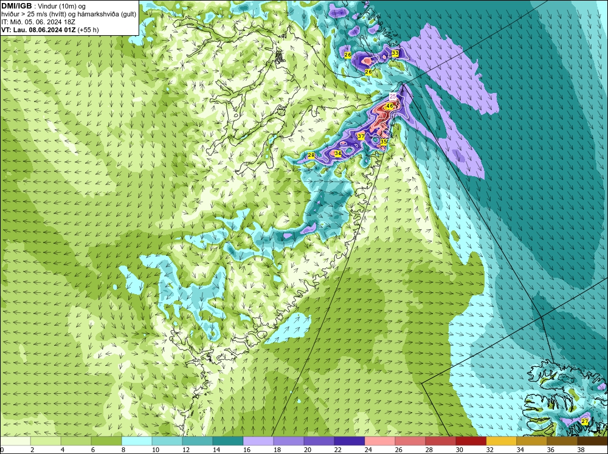Pick the green swatch between 4 and 6
The height and width of the screenshot is (454, 608).
76,441
